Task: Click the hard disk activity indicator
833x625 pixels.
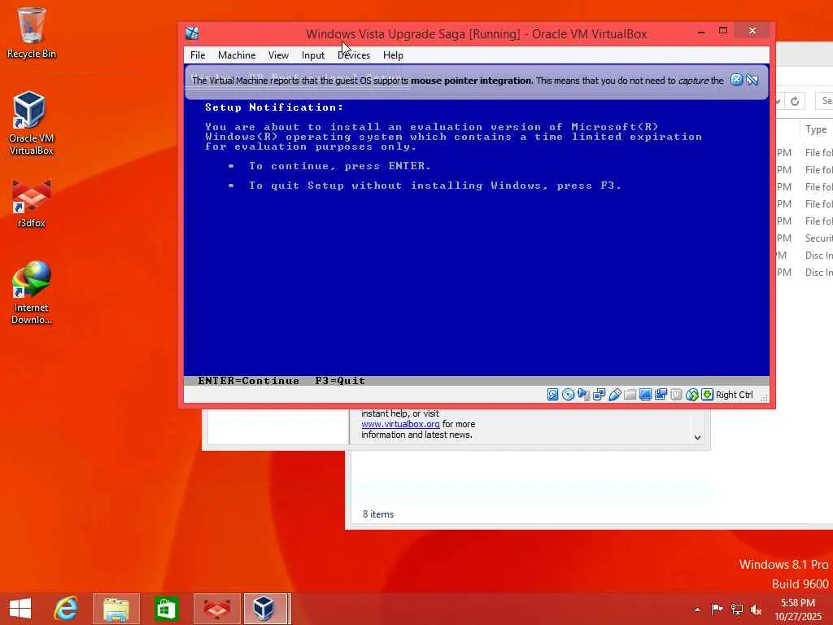Action: point(552,395)
